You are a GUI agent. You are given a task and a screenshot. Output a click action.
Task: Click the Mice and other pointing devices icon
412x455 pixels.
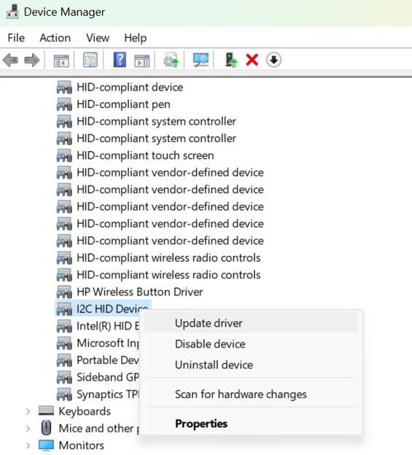point(46,428)
